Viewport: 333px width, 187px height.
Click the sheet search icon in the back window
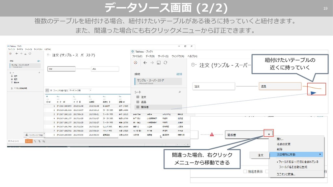[x=39, y=72]
